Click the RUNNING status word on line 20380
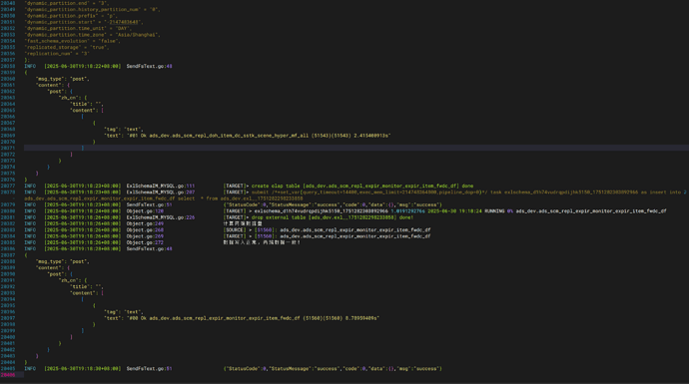Viewport: 689px width, 384px height. tap(494, 211)
